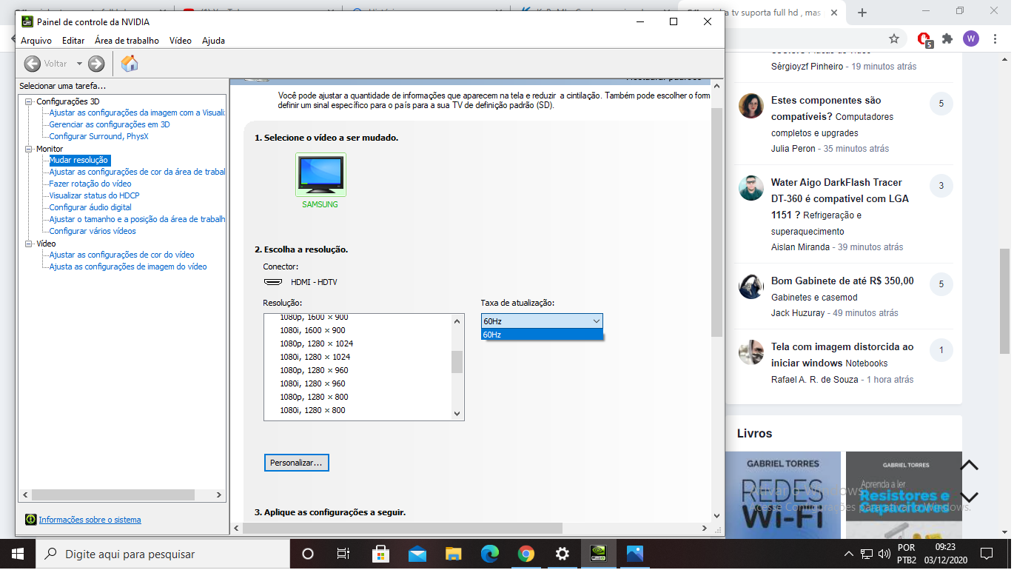The height and width of the screenshot is (570, 1014).
Task: Select Configurar áudio digital
Action: click(90, 207)
